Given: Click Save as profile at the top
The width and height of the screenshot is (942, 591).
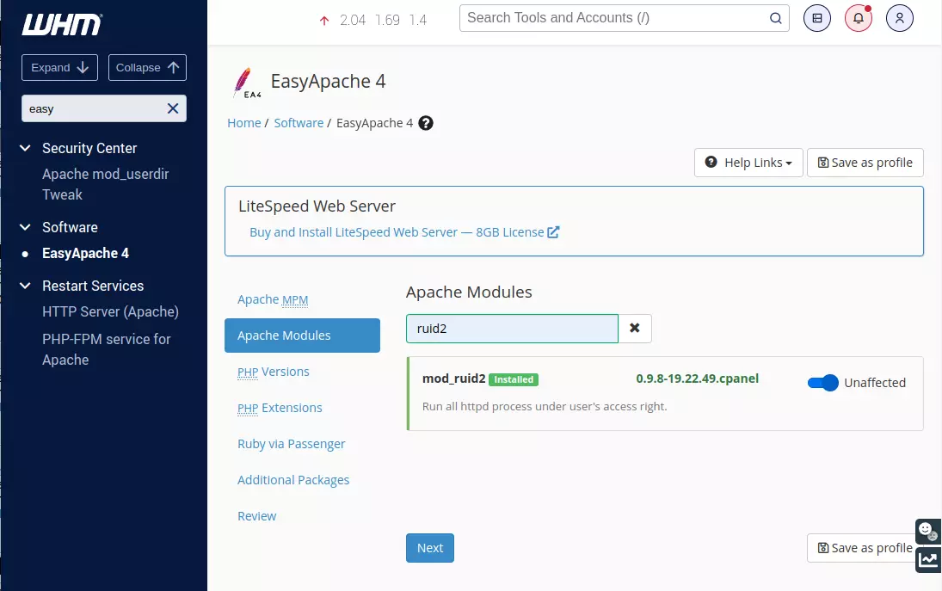Looking at the screenshot, I should tap(865, 162).
